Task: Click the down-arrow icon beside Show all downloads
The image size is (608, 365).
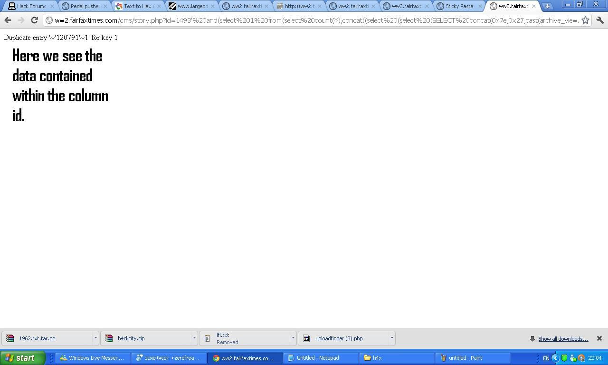Action: (x=532, y=339)
